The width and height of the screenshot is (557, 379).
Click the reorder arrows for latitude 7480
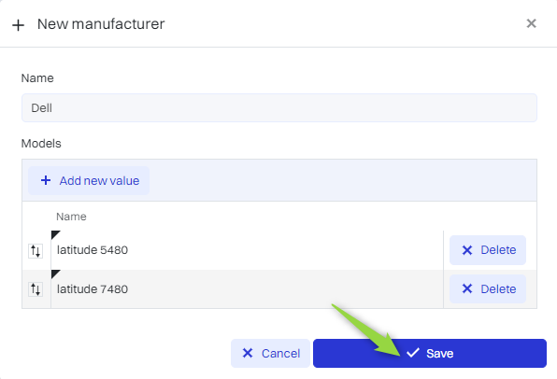[x=36, y=289]
